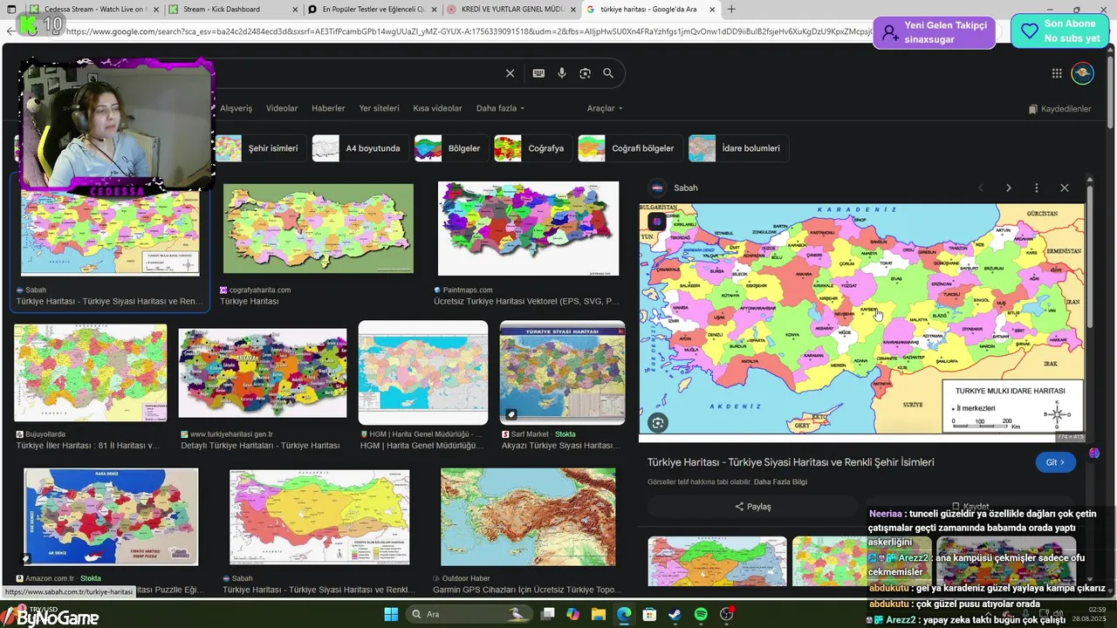Screen dimensions: 1117x628
Task: Go to previous image in preview panel
Action: click(x=981, y=188)
